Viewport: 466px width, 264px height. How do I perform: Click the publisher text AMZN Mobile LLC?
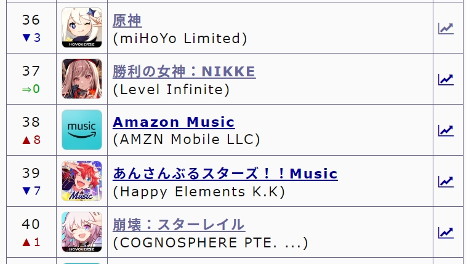pyautogui.click(x=187, y=140)
